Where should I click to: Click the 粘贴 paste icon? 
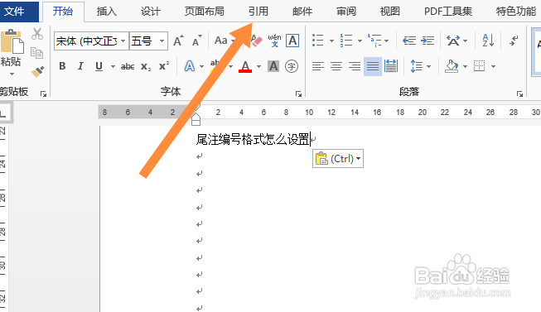tap(12, 41)
